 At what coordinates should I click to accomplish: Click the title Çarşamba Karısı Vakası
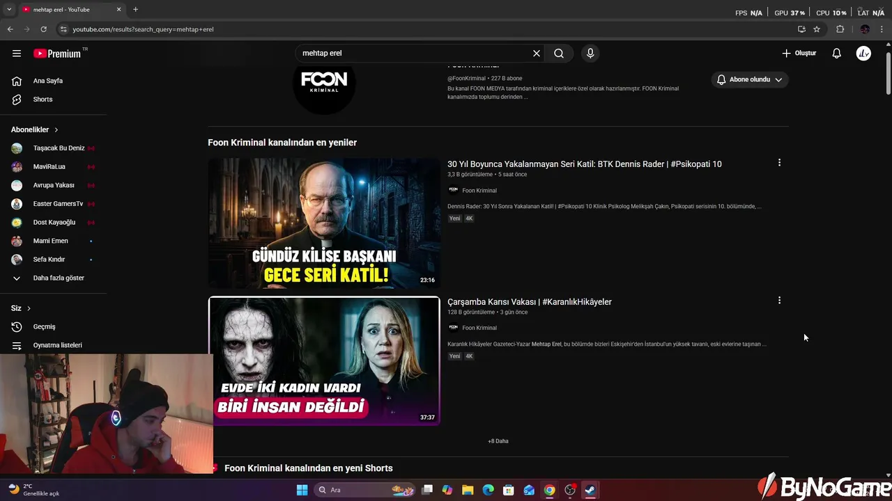[x=530, y=302]
